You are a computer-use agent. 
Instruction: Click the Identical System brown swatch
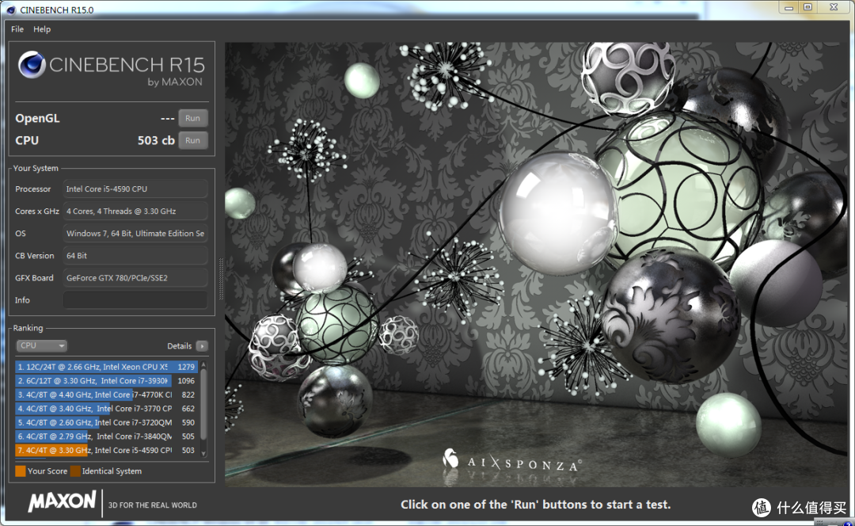tap(75, 471)
